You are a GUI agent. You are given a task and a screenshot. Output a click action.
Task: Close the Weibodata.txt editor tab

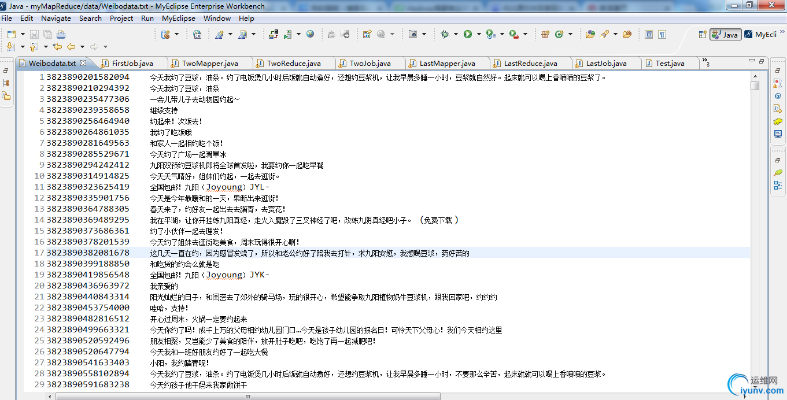(83, 63)
